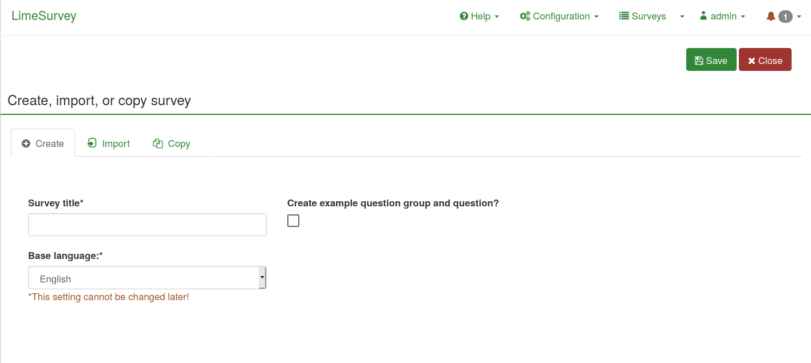
Task: Click the question mark Help icon
Action: click(x=464, y=16)
